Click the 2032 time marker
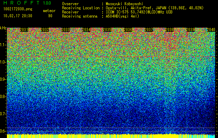218x138 pixels. (x=45, y=30)
